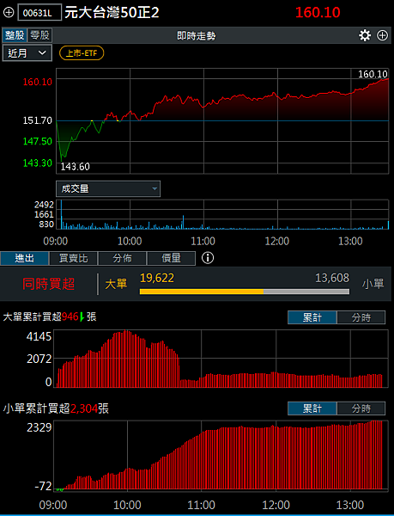
Task: Click the low price label 143.60 on chart
Action: (75, 167)
